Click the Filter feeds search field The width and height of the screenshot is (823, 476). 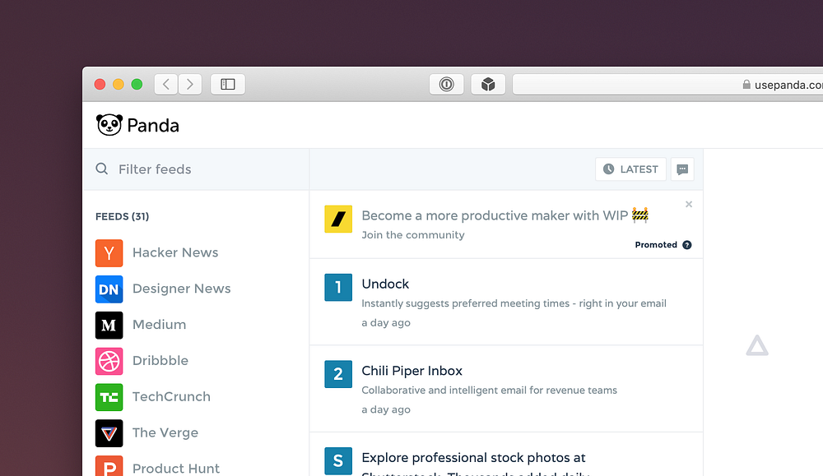tap(196, 169)
